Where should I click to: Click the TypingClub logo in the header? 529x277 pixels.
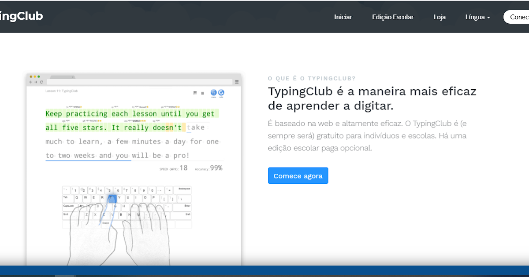21,16
